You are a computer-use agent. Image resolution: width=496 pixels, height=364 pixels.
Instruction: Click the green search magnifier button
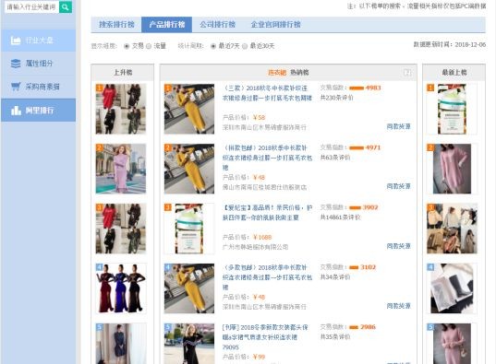tap(66, 7)
